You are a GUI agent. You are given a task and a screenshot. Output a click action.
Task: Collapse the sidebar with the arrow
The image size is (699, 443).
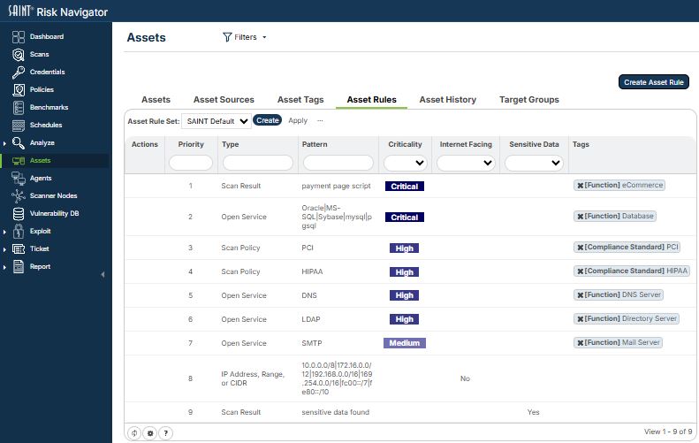coord(103,274)
